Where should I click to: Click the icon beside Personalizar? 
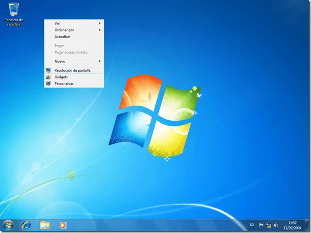pos(48,83)
